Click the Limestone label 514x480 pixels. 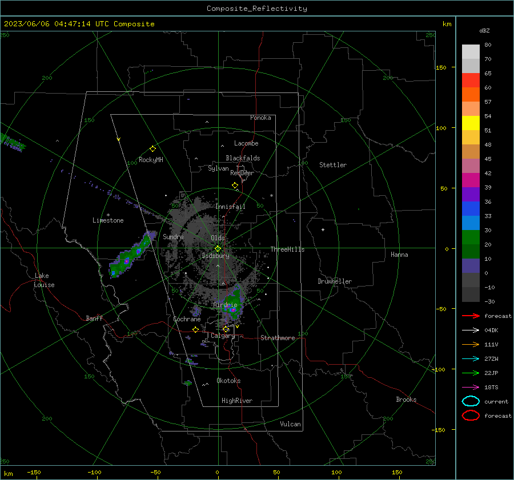coord(108,220)
